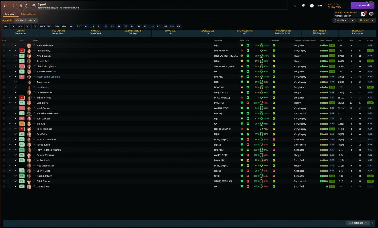Image resolution: width=378 pixels, height=228 pixels.
Task: Click Mads Andersen's green morale icon
Action: [x=274, y=45]
